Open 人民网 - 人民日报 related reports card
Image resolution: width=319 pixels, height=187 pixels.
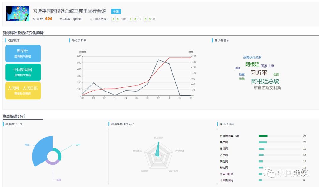click(x=23, y=90)
